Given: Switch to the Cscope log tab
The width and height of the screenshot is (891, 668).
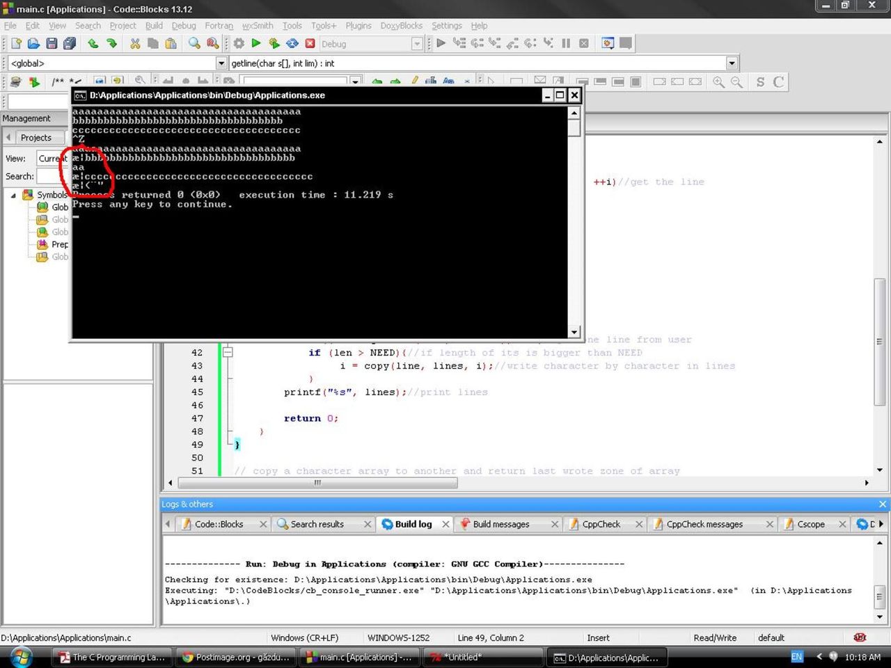Looking at the screenshot, I should [x=810, y=524].
